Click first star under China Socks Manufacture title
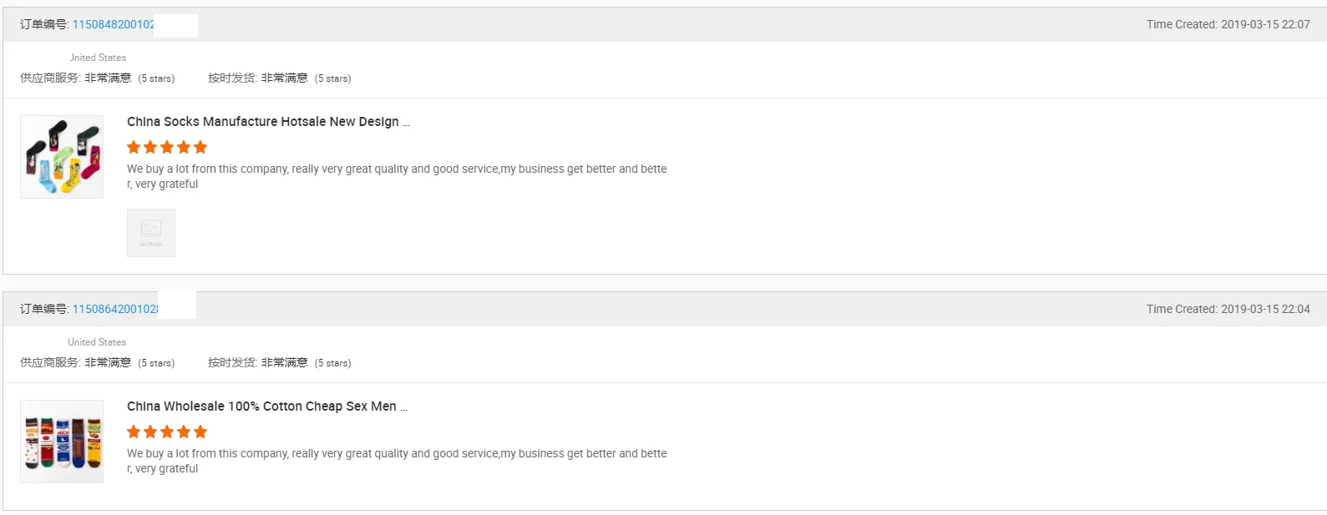Screen dimensions: 1327x515 [134, 148]
